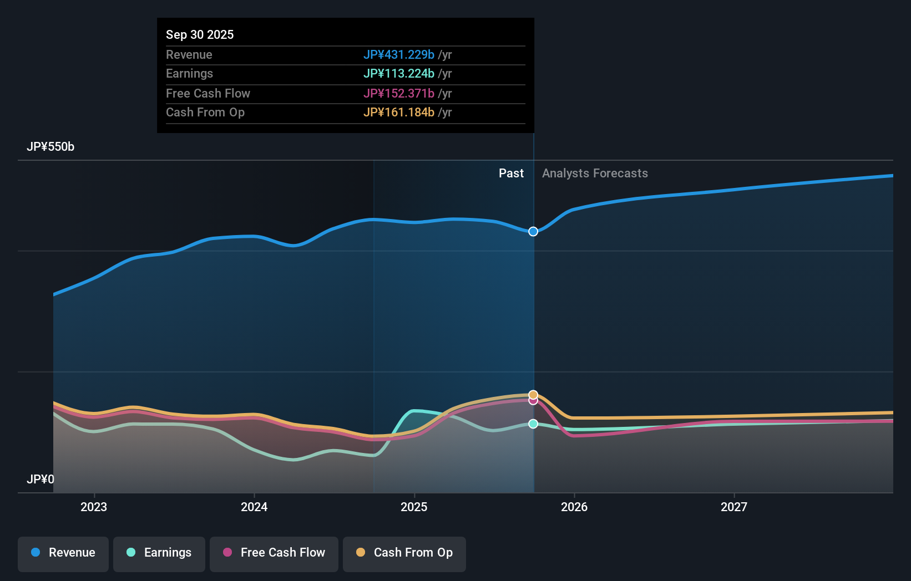Click the Past section label
Screen dimensions: 911x581
pos(511,173)
